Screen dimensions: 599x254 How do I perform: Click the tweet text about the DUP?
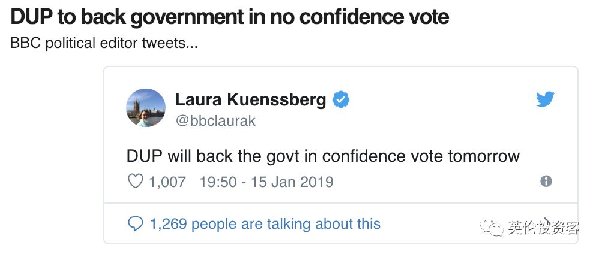click(x=323, y=156)
